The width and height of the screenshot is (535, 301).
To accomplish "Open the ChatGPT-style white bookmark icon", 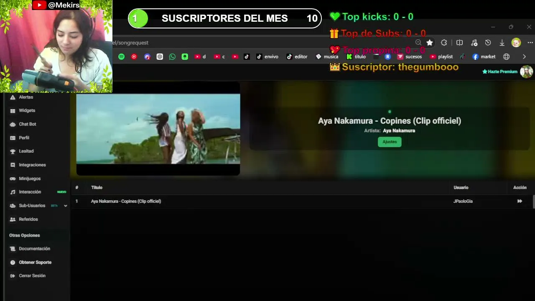I will pyautogui.click(x=160, y=56).
